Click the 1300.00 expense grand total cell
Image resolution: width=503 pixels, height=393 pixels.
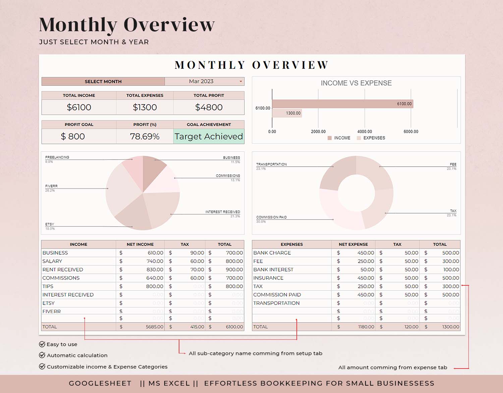point(440,327)
